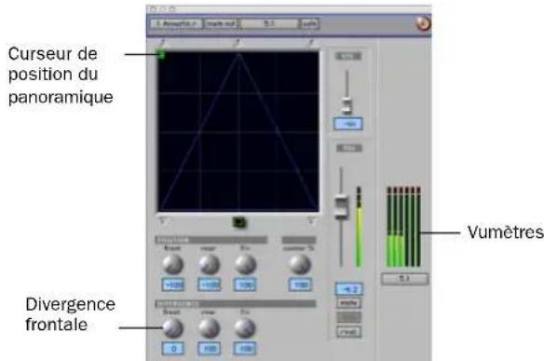Click the LFE level value field
This screenshot has height=361, width=544.
tap(348, 124)
